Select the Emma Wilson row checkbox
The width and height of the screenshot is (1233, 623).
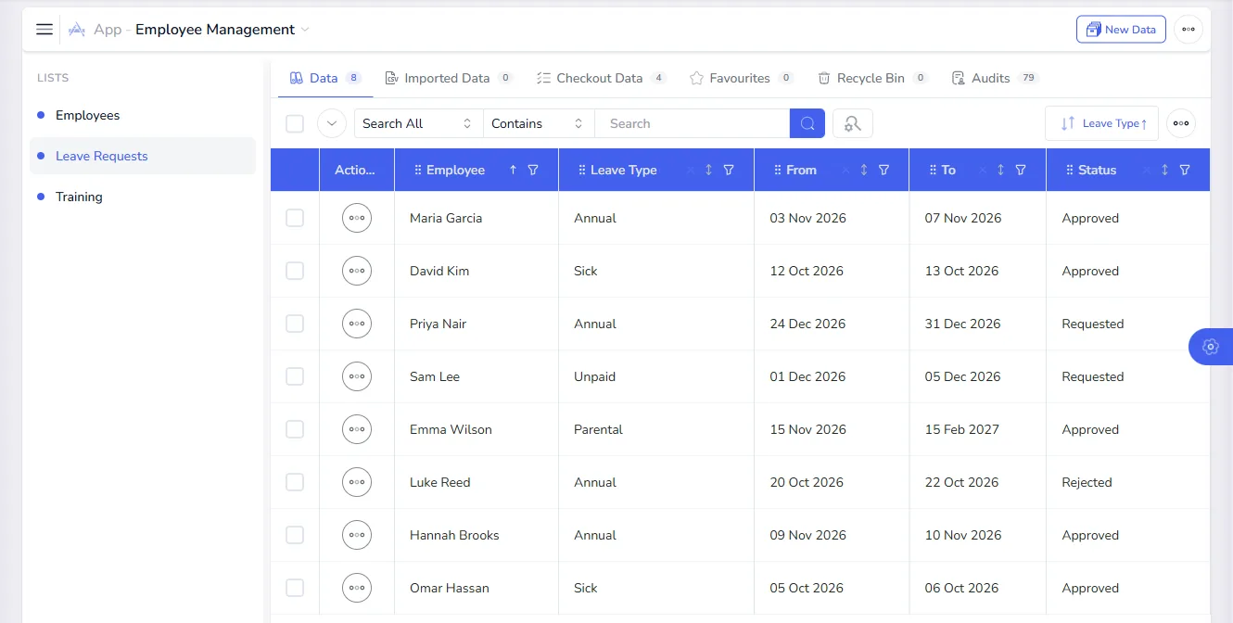[295, 429]
